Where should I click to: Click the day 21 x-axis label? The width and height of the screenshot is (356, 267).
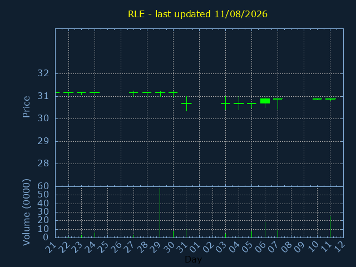51,247
